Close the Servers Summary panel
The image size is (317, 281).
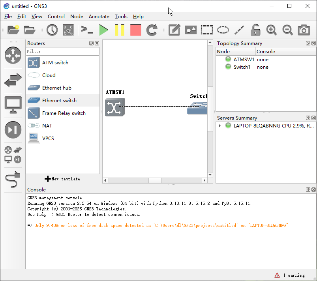(313, 118)
